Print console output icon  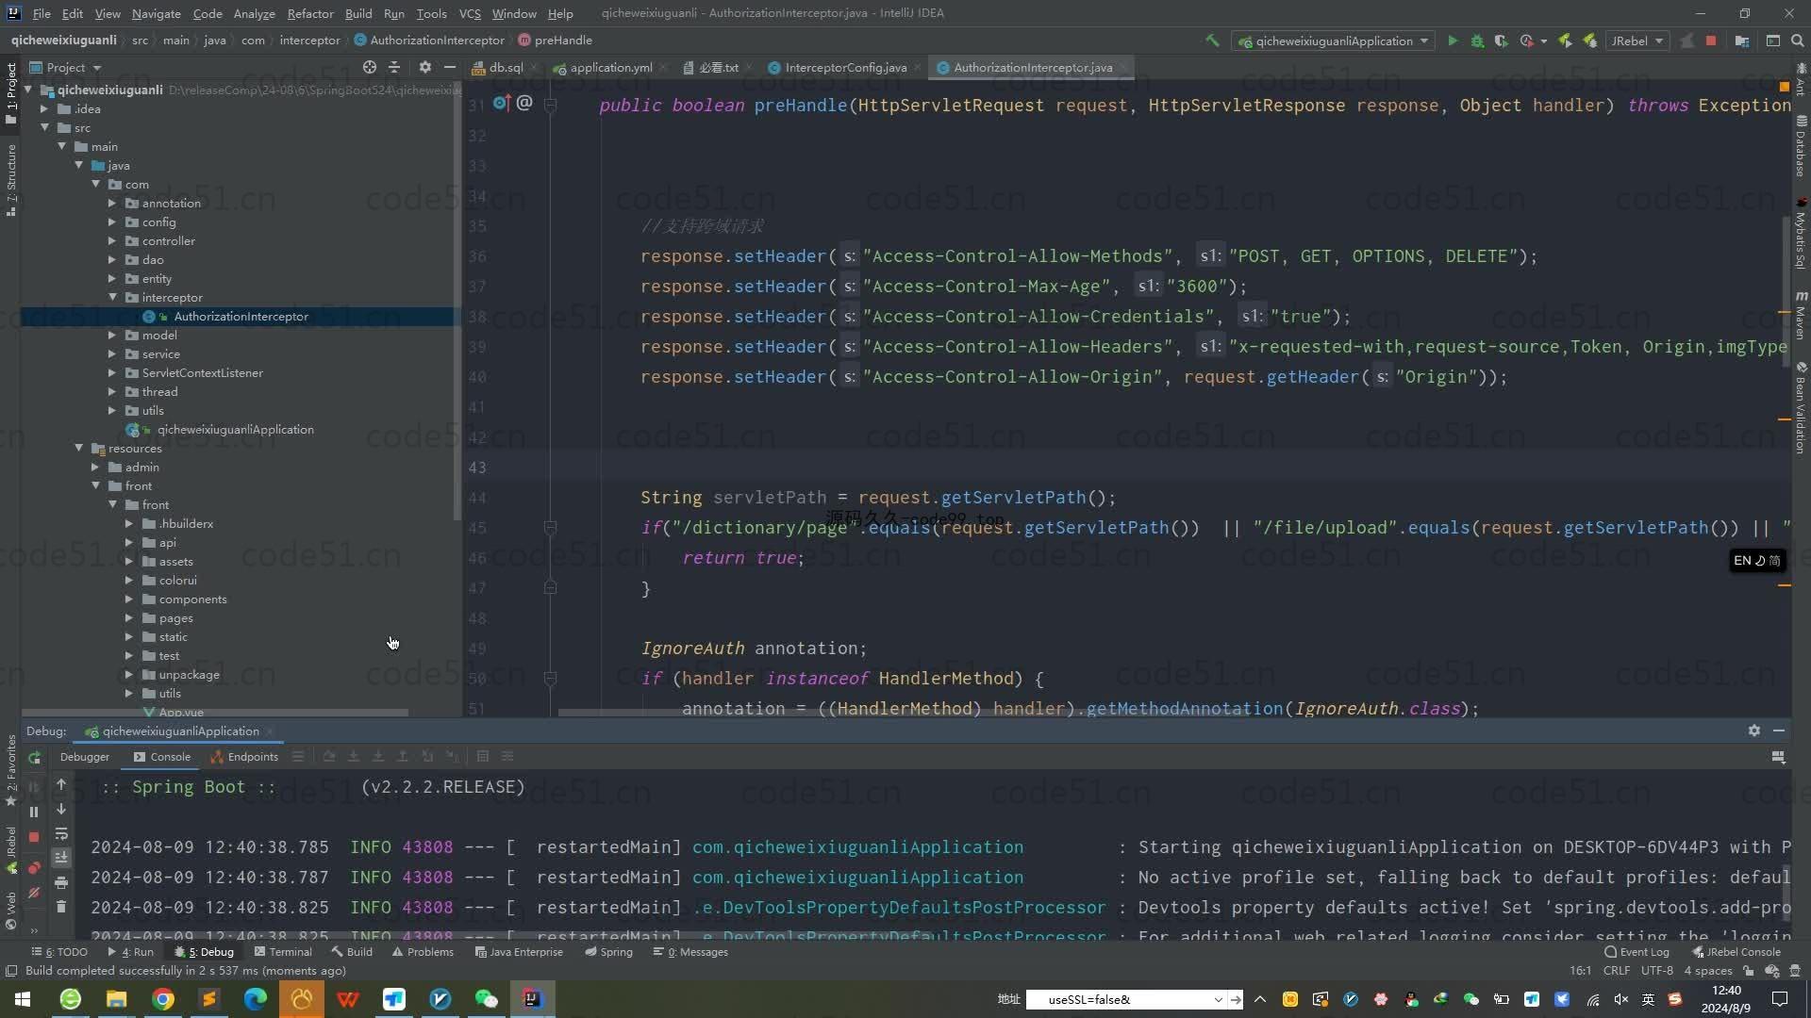61,882
